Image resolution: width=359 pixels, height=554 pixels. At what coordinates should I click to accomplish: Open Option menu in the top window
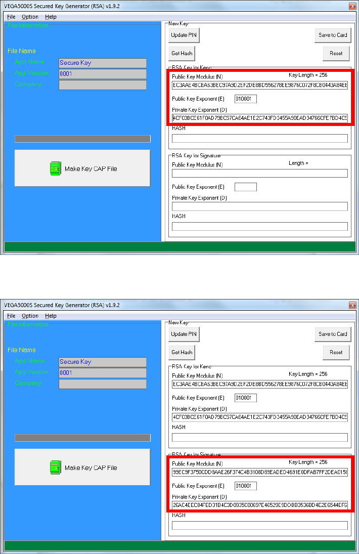coord(30,17)
